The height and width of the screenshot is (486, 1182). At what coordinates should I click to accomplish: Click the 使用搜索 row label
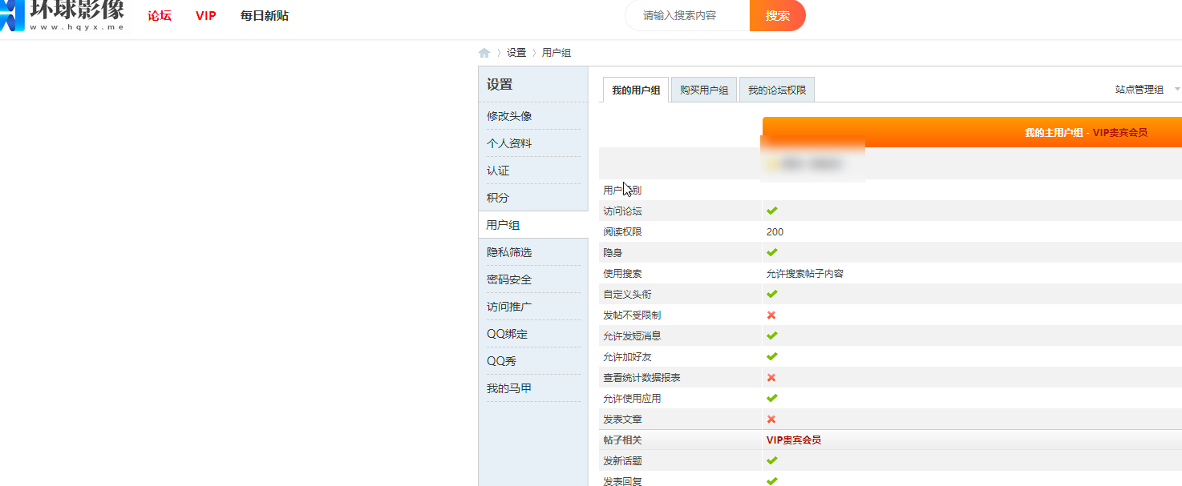point(622,274)
